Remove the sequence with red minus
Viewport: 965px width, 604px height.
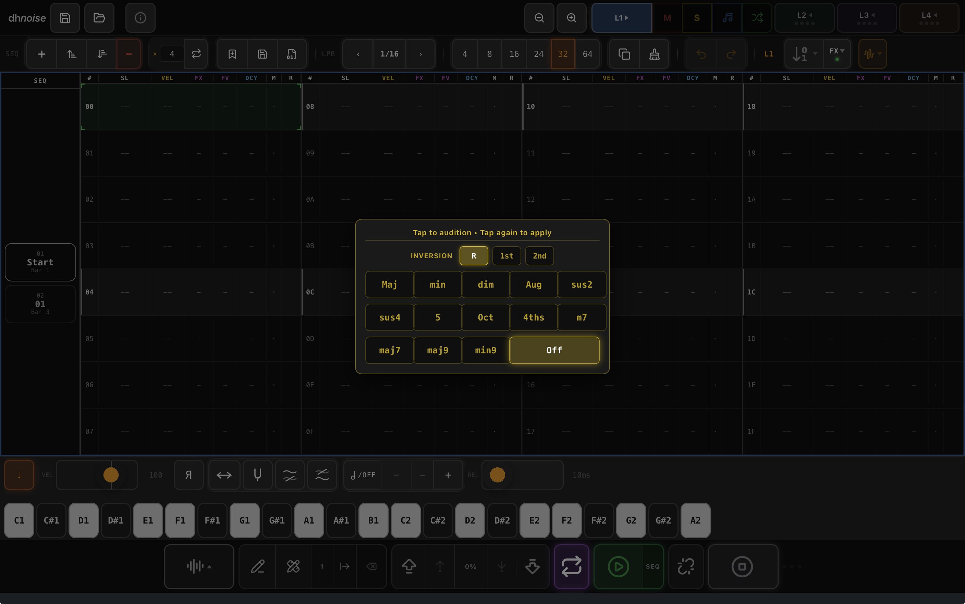pos(129,54)
